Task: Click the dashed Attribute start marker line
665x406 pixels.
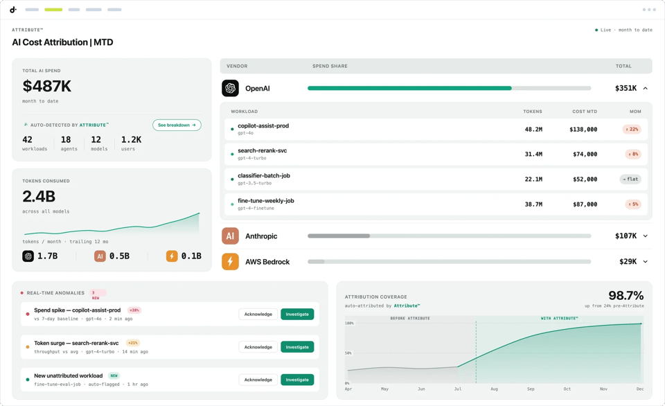Action: (476, 352)
